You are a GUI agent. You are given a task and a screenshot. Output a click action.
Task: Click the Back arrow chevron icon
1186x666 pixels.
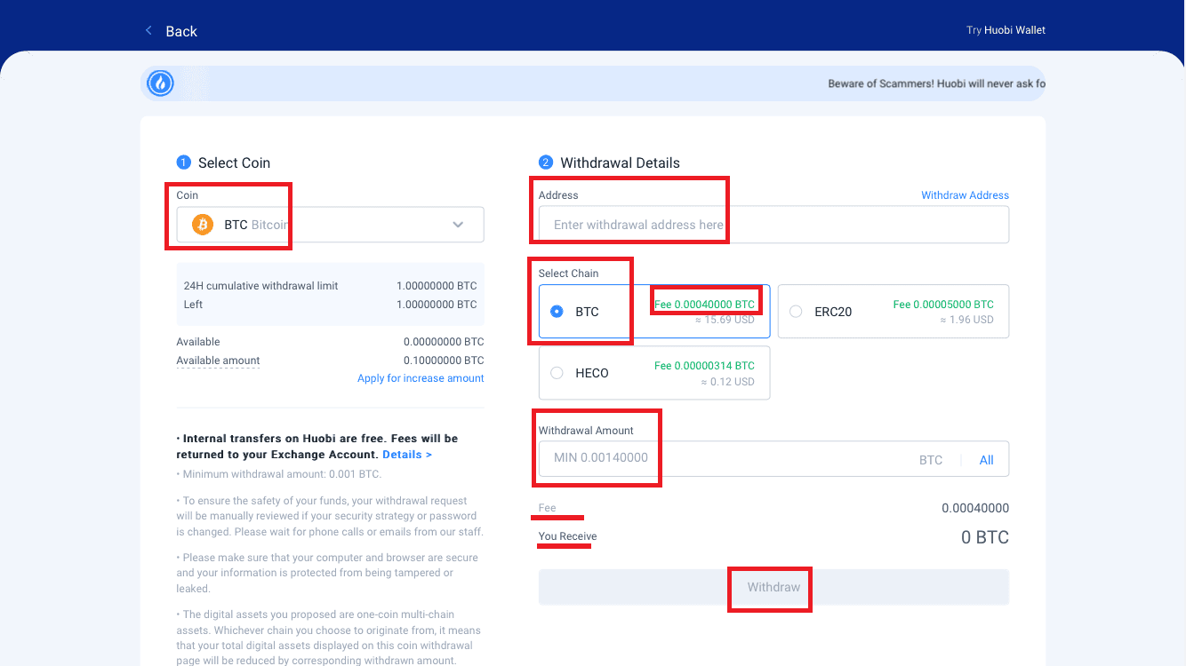click(x=148, y=31)
